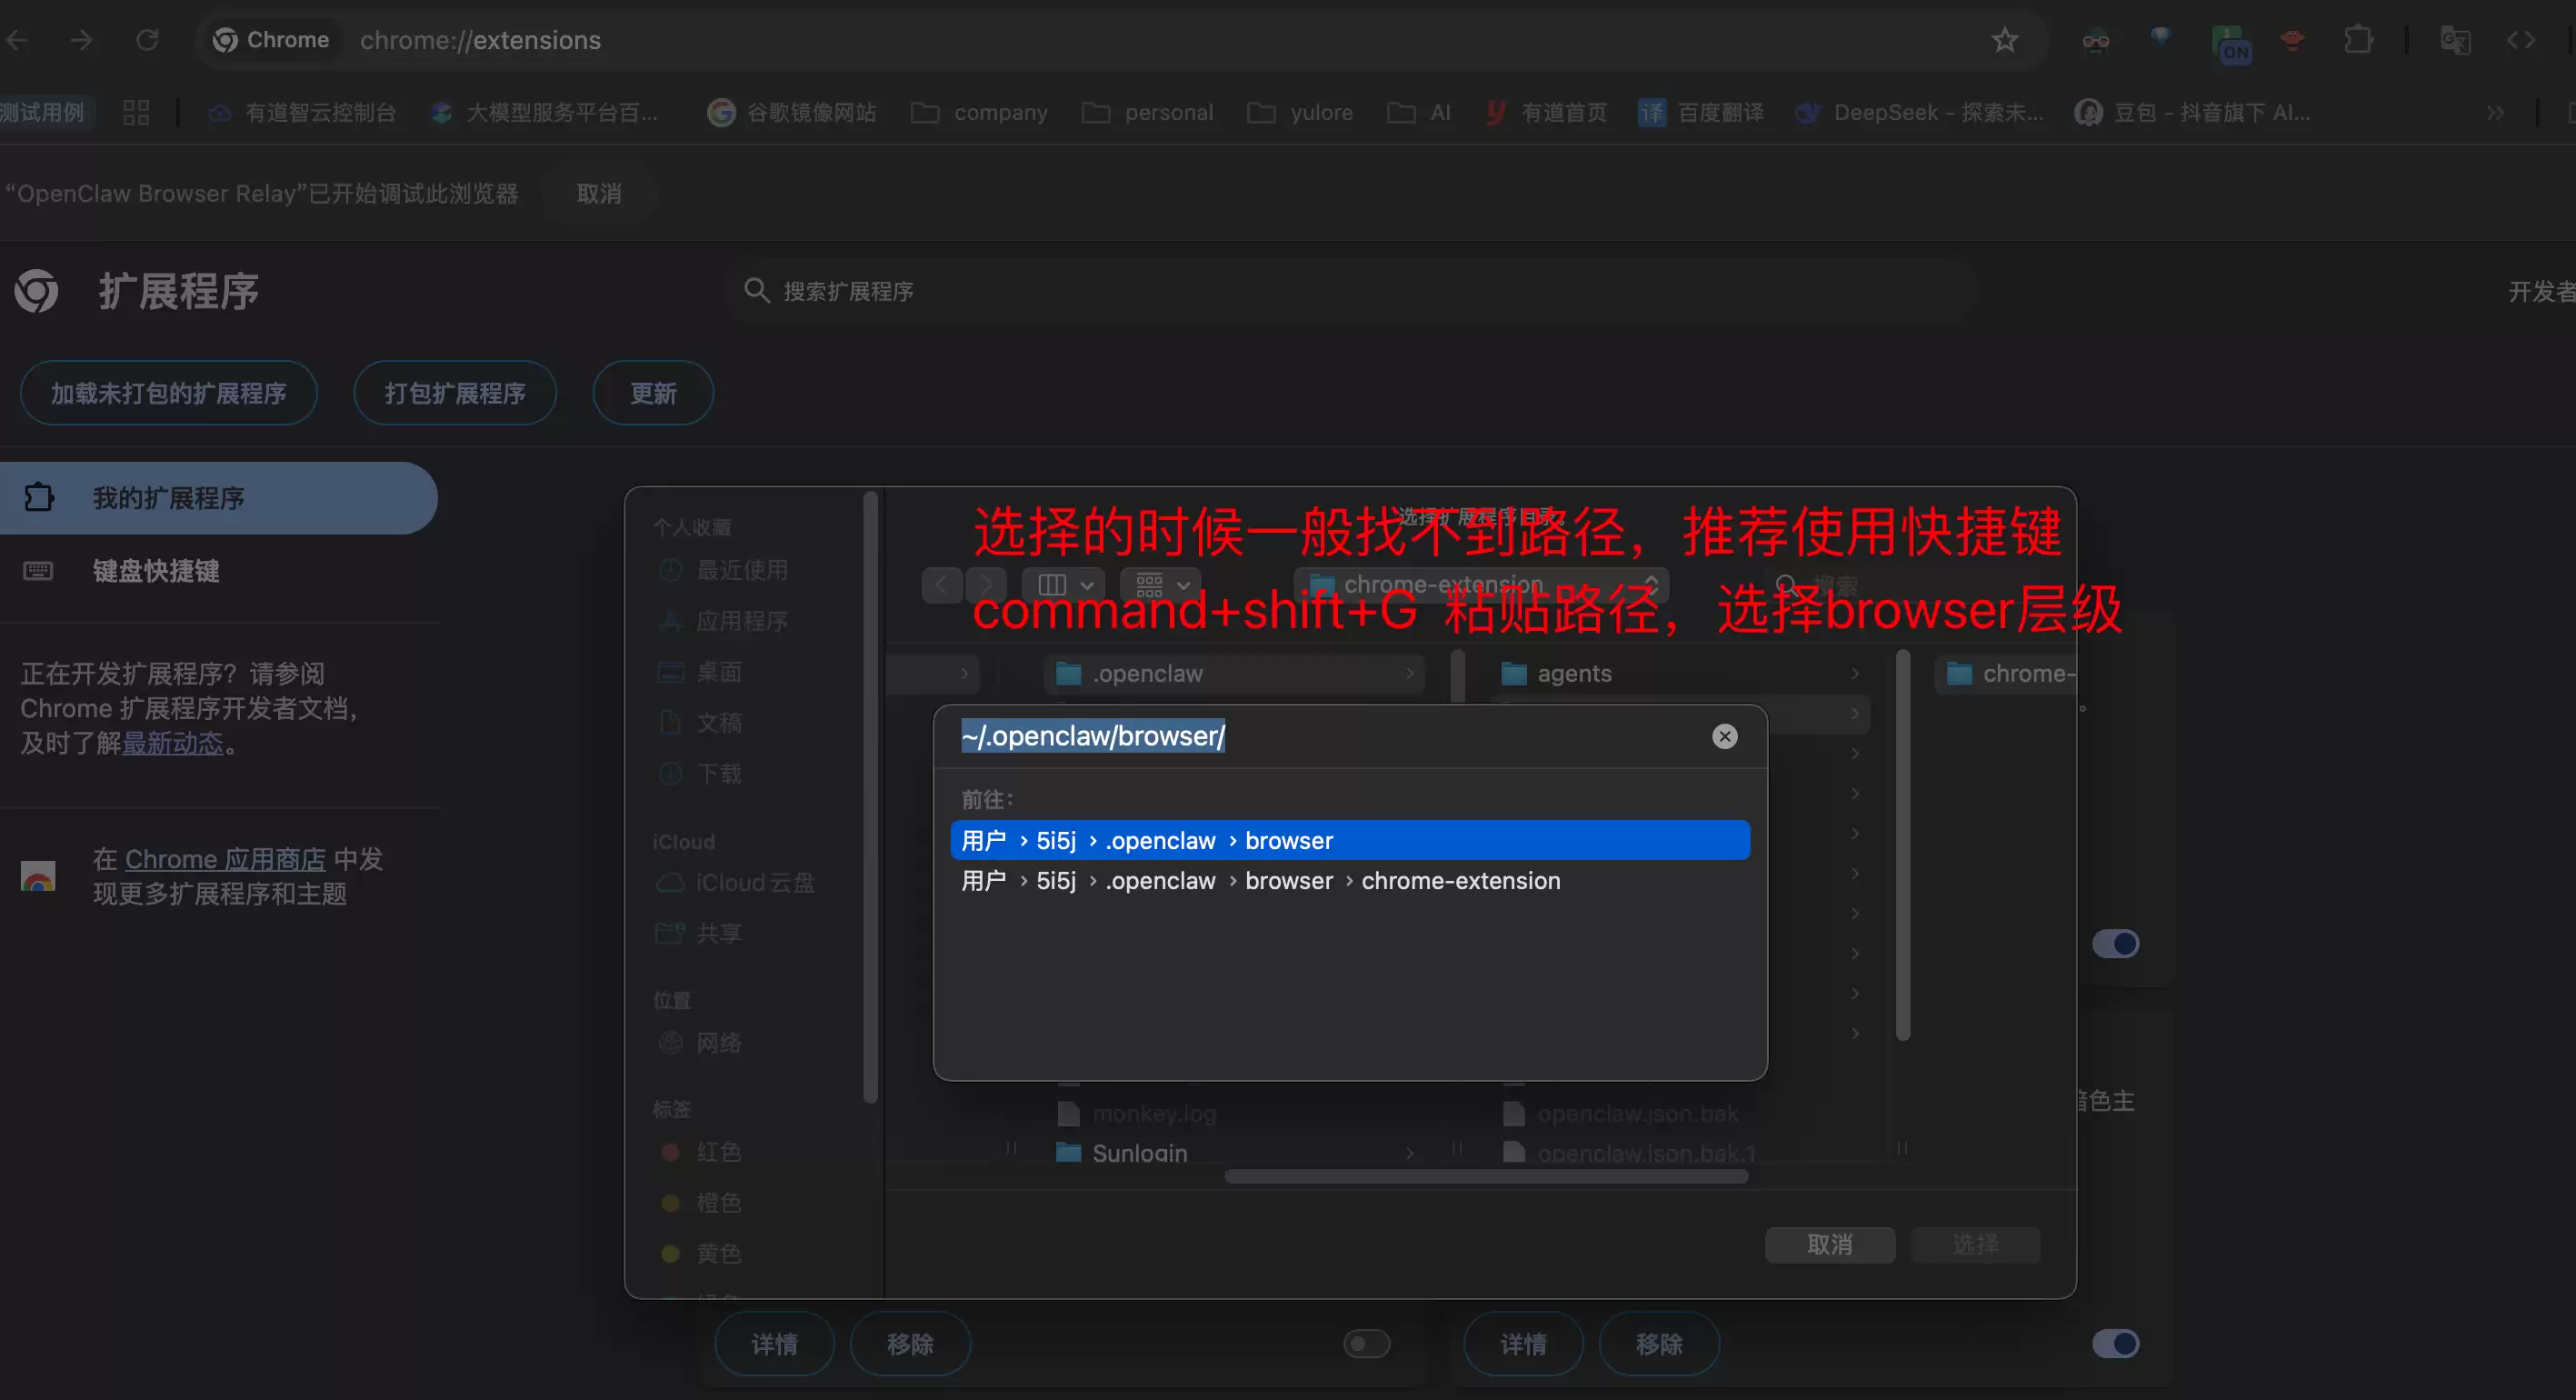Open the Google Translate icon in the toolbar
2576x1400 pixels.
[x=2455, y=40]
